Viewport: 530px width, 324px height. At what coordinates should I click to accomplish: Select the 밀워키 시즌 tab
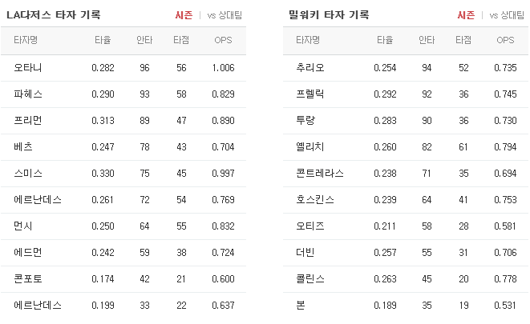pos(466,15)
